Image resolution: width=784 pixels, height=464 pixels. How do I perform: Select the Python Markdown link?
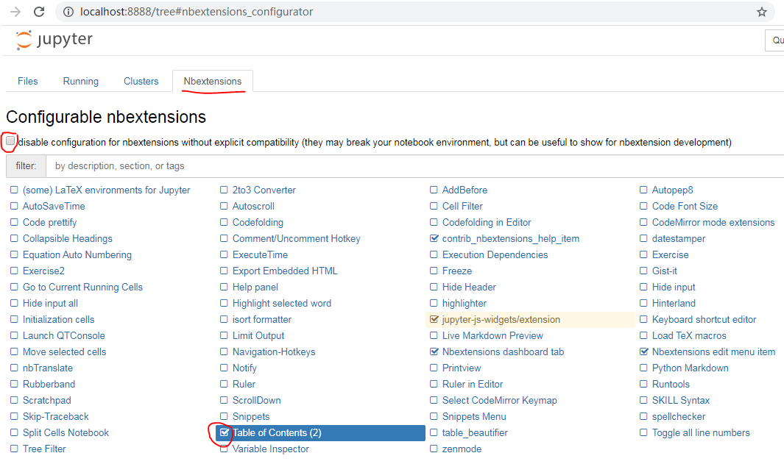click(690, 368)
